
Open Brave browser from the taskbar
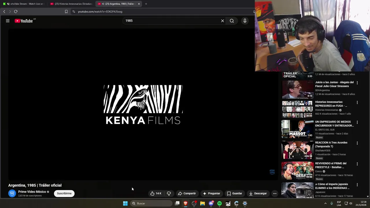[x=186, y=203]
